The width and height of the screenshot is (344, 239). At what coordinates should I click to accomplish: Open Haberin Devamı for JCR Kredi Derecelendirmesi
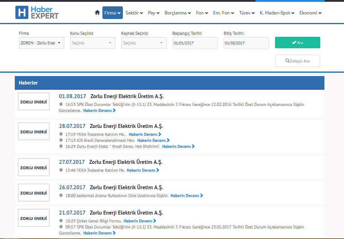click(x=154, y=141)
